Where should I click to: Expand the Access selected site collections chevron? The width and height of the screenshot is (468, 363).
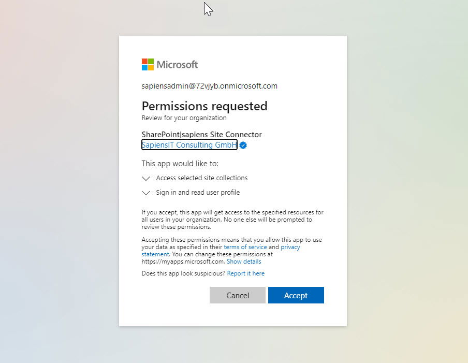click(x=146, y=178)
